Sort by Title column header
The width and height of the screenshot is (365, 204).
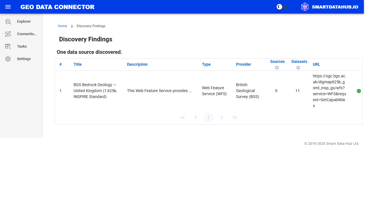78,64
